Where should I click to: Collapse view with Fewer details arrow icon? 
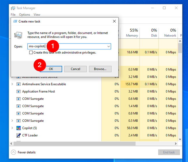click(13, 152)
